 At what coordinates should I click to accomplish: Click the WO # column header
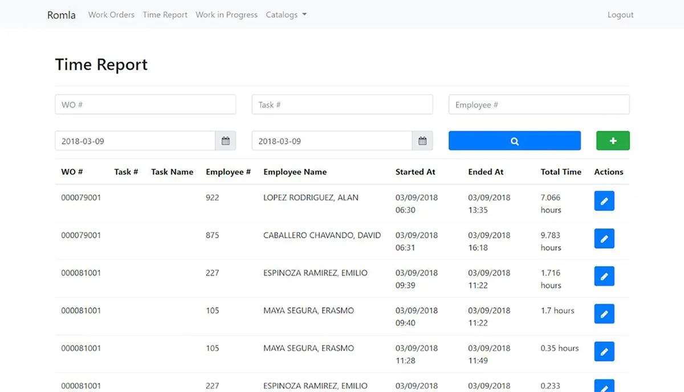point(72,171)
